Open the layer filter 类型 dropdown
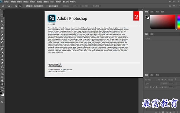Image resolution: width=180 pixels, height=113 pixels. pos(150,80)
